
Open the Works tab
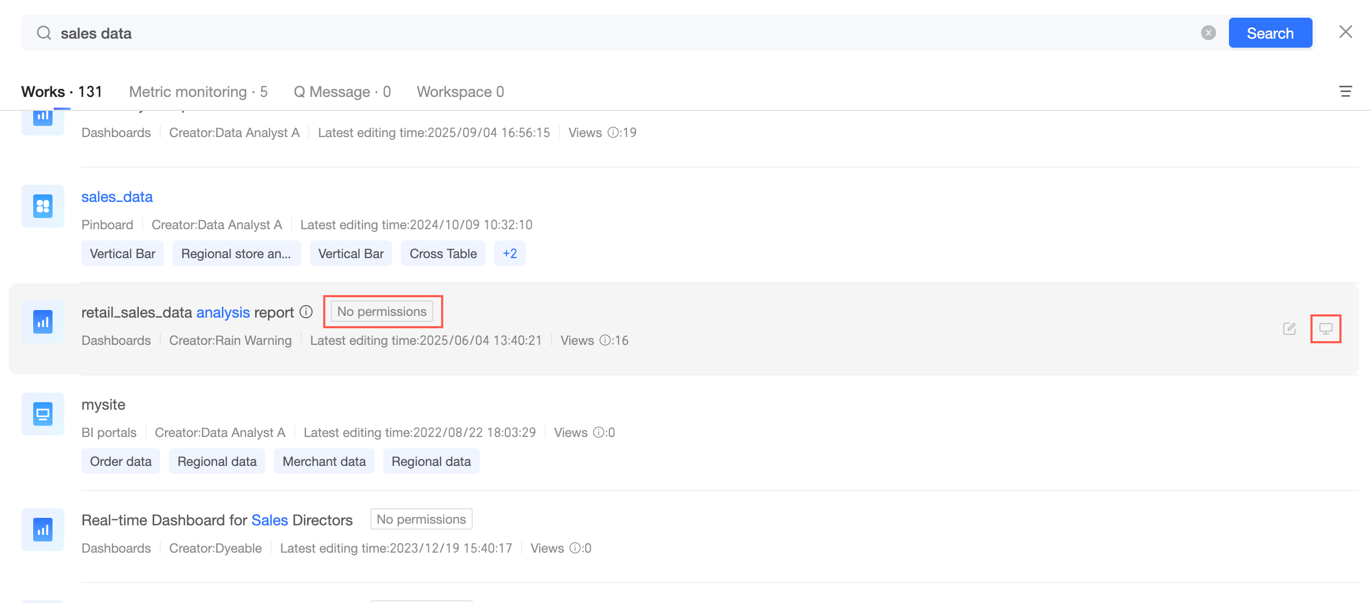point(62,92)
